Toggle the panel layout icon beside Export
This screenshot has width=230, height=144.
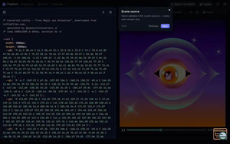197,12
